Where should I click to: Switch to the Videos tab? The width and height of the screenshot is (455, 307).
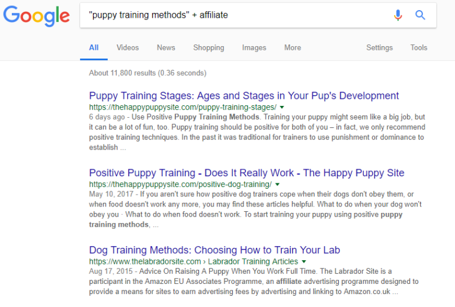(x=128, y=47)
